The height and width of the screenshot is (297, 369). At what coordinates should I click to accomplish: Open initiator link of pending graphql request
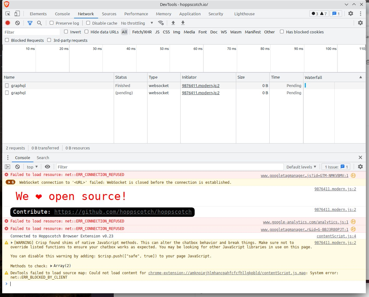tap(201, 93)
